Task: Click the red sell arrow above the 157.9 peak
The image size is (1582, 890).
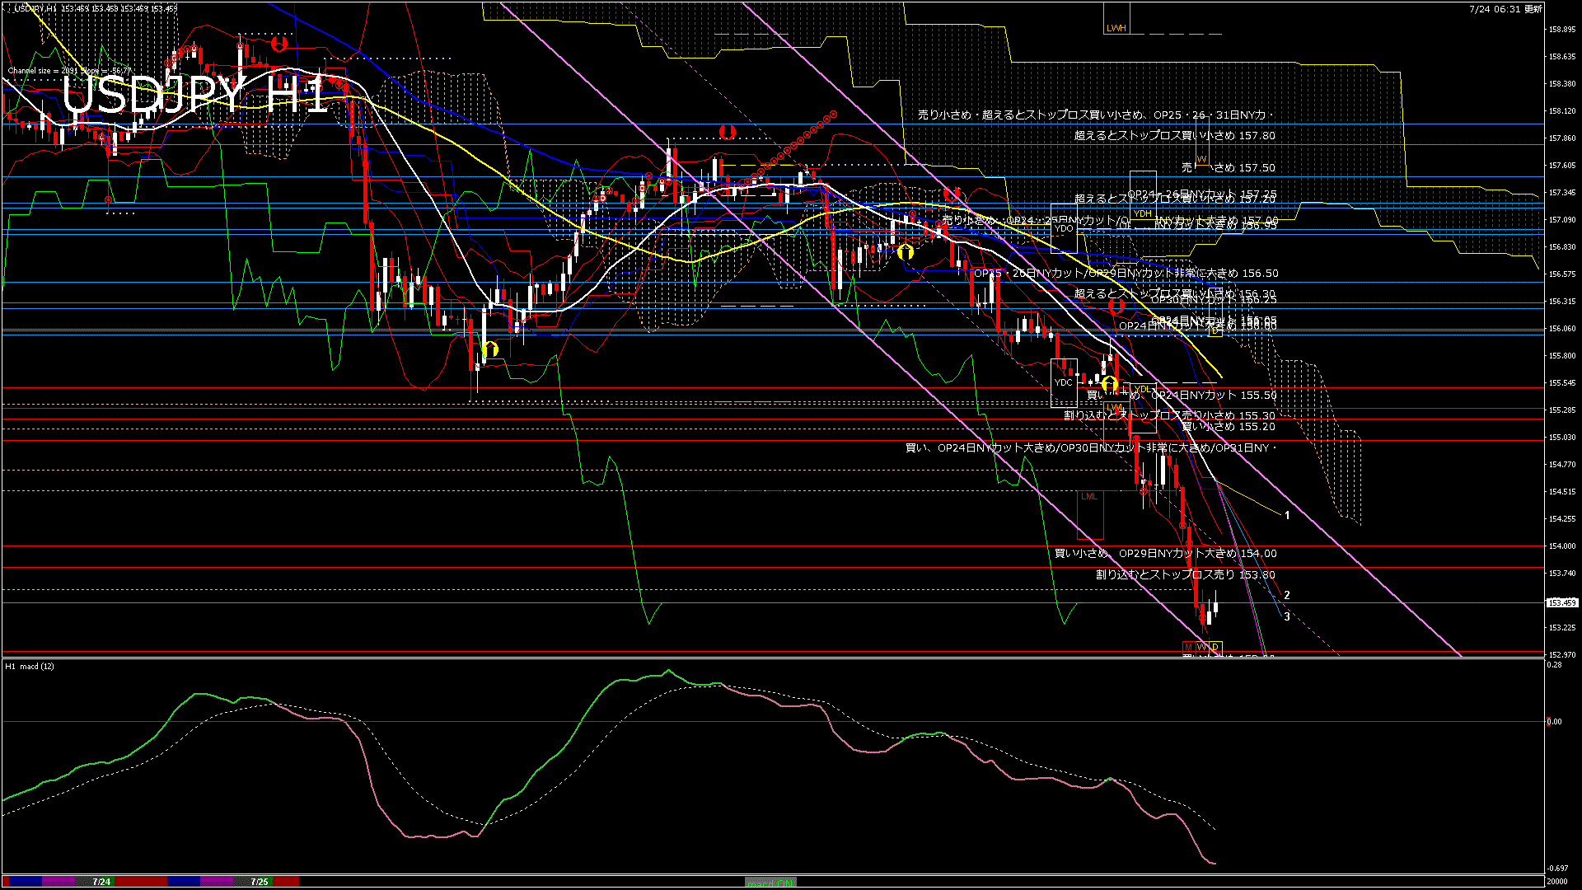Action: pos(726,131)
